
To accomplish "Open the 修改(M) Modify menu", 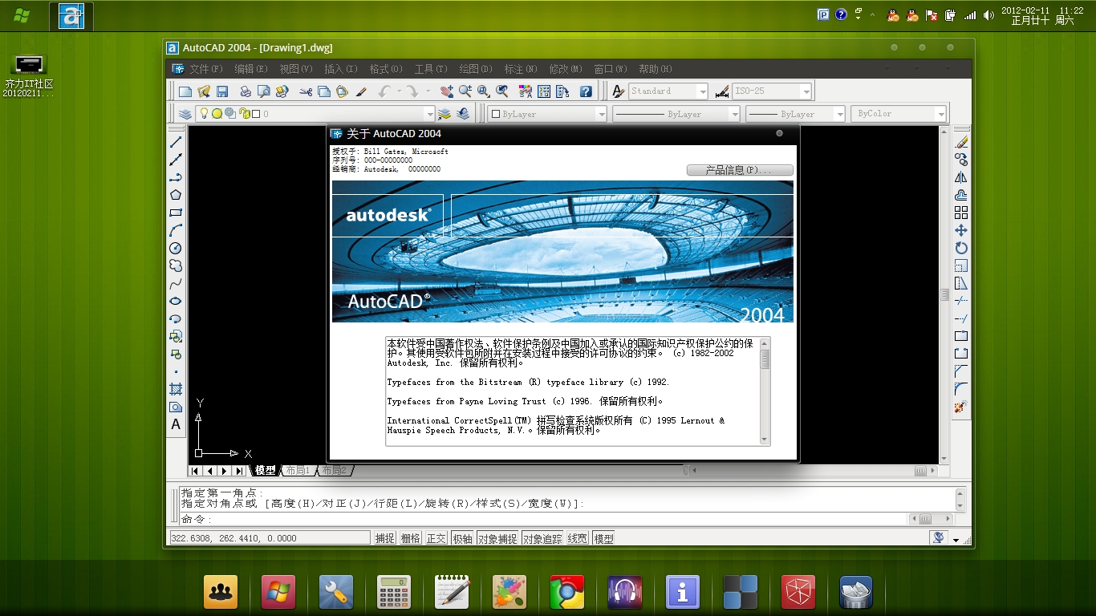I will point(566,70).
